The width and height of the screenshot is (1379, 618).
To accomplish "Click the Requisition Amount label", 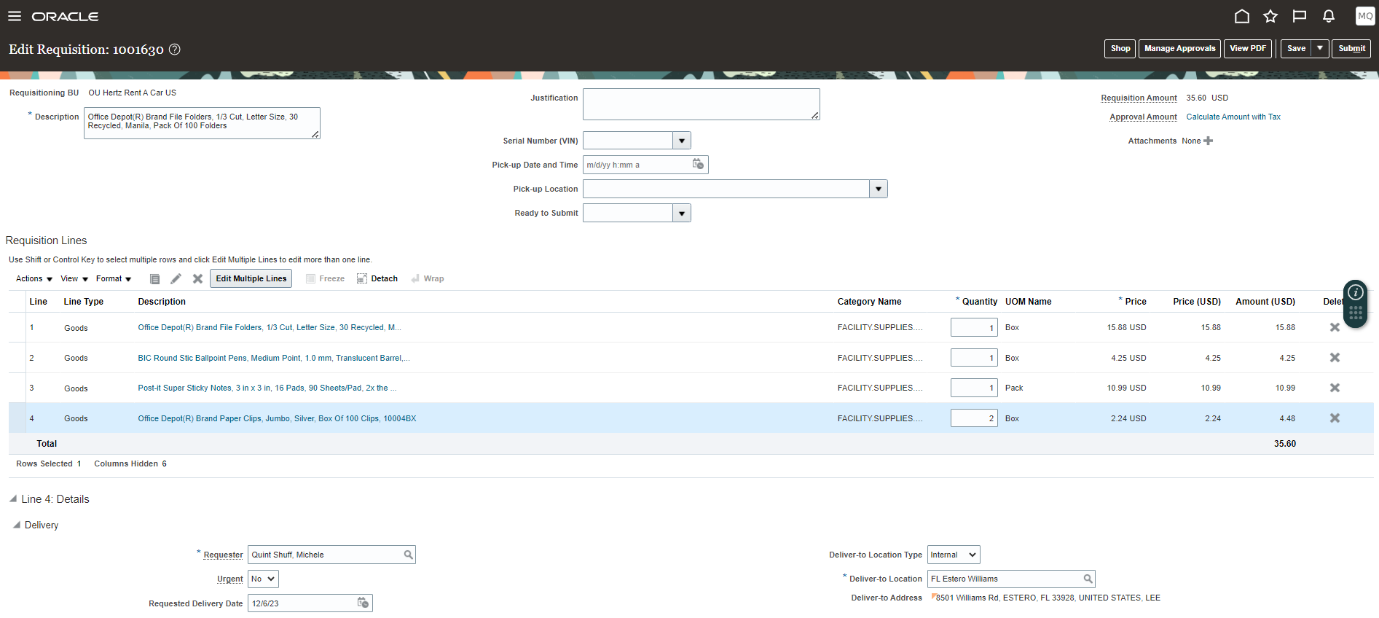I will click(x=1139, y=98).
